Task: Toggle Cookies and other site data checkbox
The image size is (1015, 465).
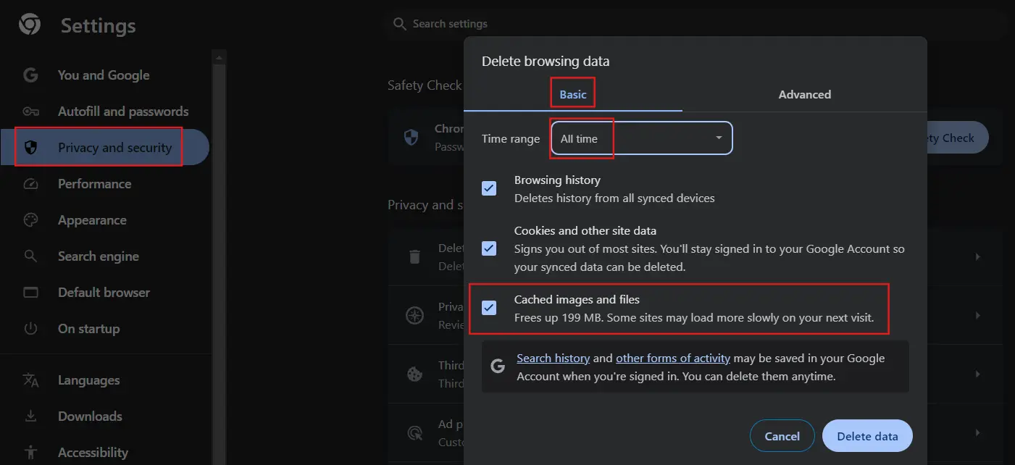Action: click(489, 248)
